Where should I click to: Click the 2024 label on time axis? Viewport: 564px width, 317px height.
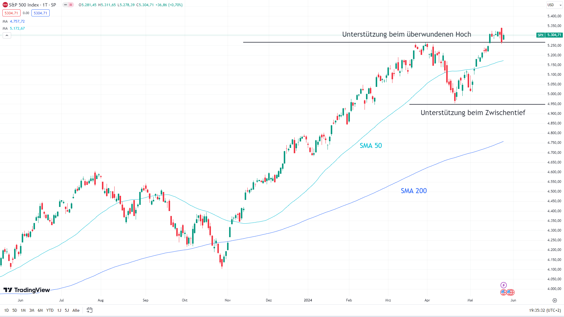point(308,300)
